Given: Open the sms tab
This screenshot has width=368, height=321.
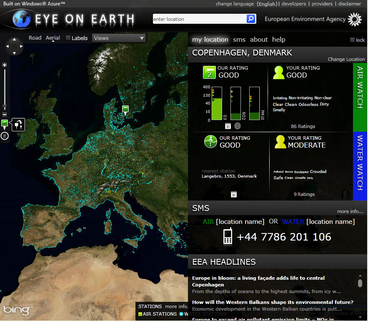Looking at the screenshot, I should point(239,40).
